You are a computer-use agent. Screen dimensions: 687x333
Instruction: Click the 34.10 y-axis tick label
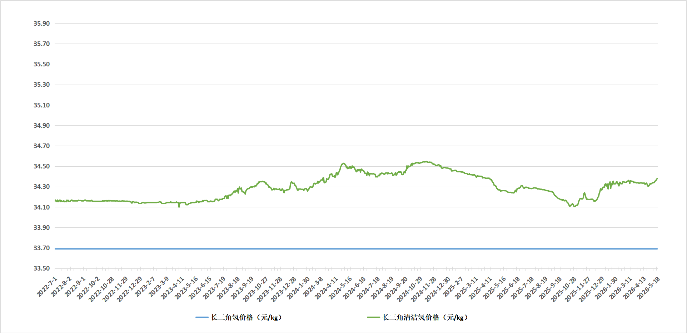[x=41, y=207]
